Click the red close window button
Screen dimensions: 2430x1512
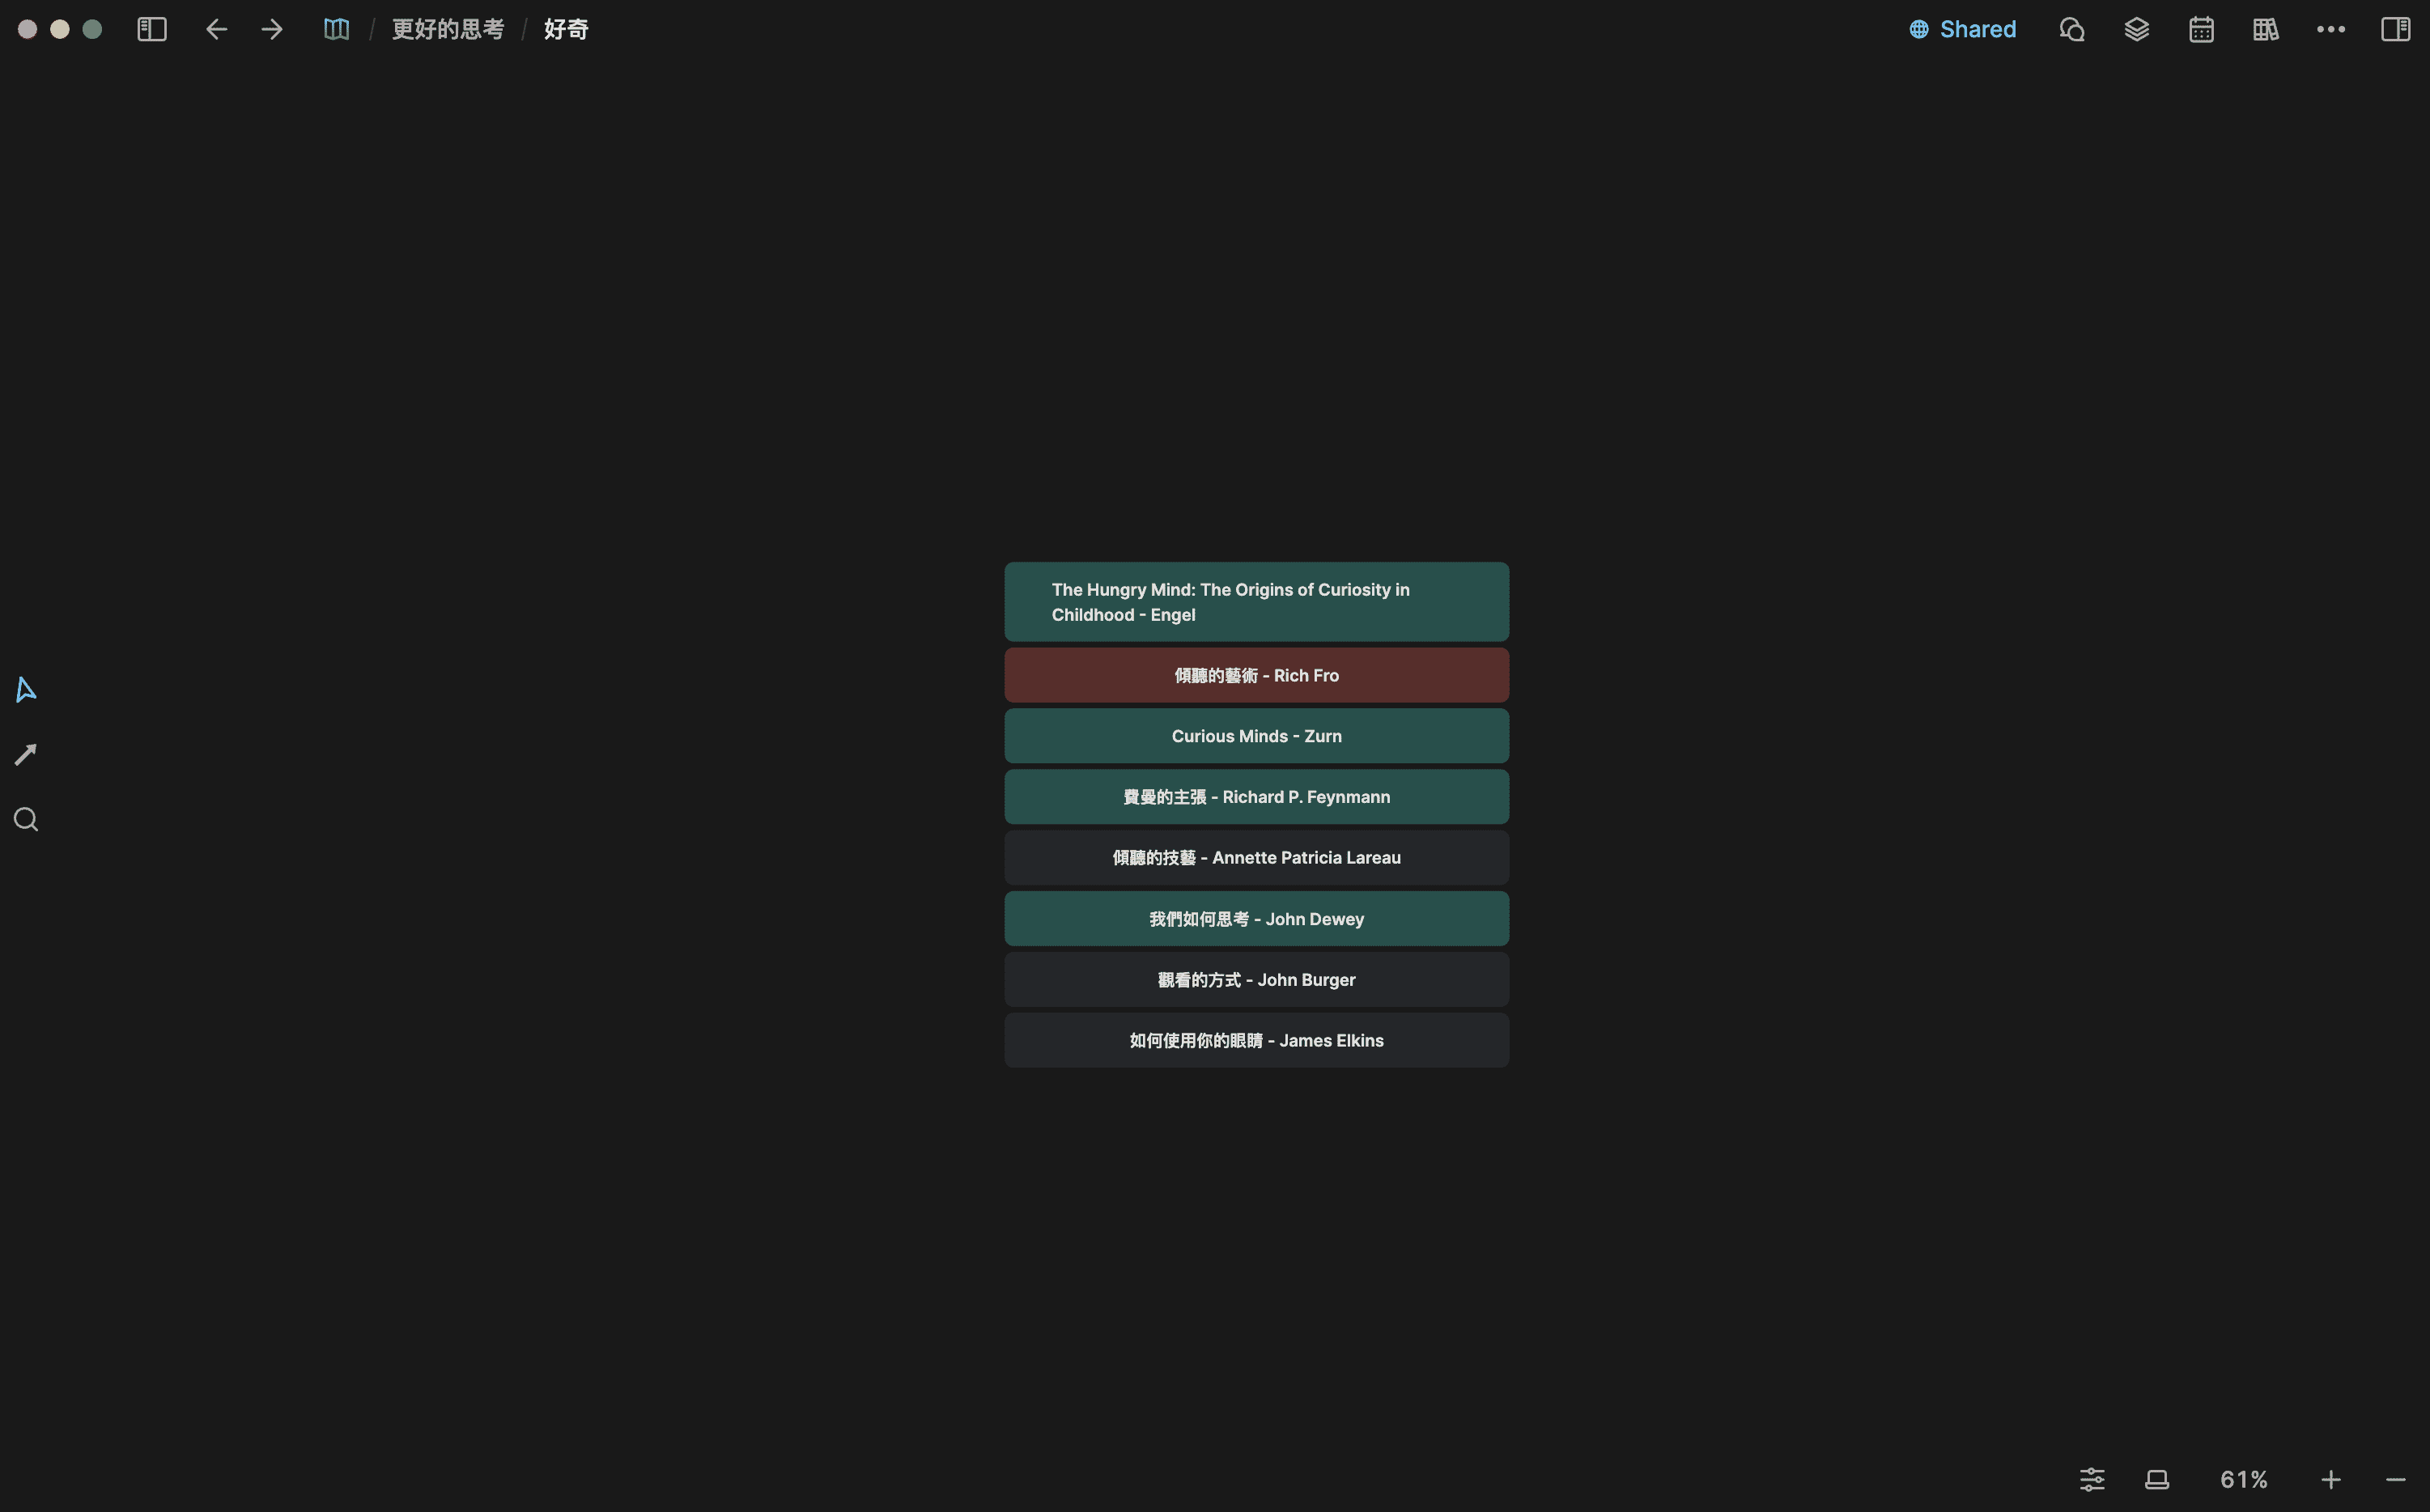tap(28, 29)
